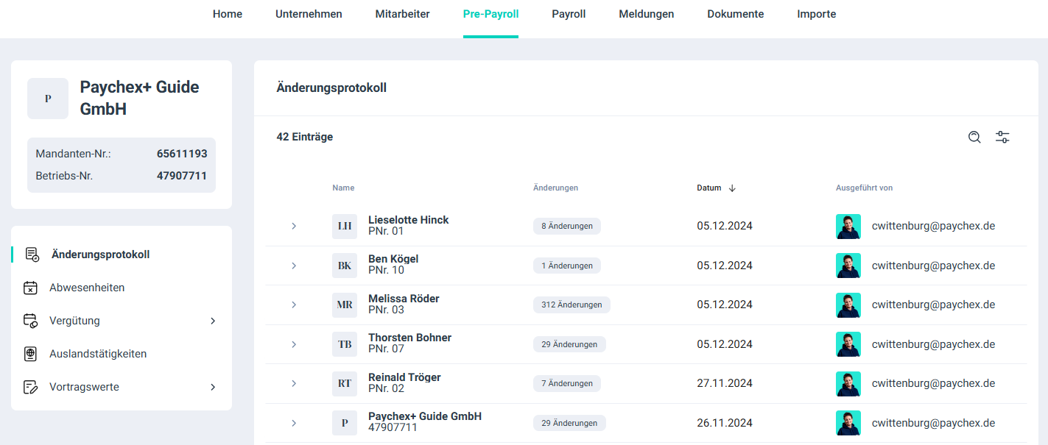Switch to the Payroll tab
The height and width of the screenshot is (445, 1048).
pyautogui.click(x=569, y=14)
